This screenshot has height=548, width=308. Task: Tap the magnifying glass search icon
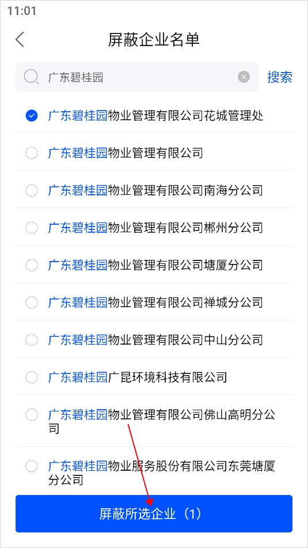(32, 77)
